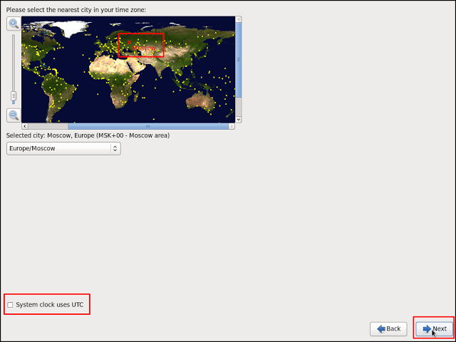The width and height of the screenshot is (456, 342).
Task: Click the zoom out magnifier icon
Action: (x=14, y=115)
